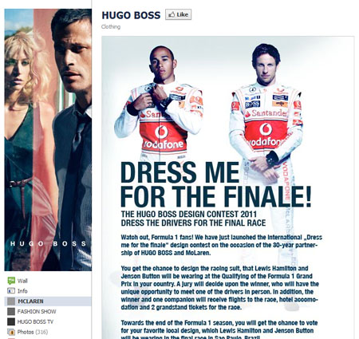Click the Clothing category label
The height and width of the screenshot is (339, 359).
point(111,27)
